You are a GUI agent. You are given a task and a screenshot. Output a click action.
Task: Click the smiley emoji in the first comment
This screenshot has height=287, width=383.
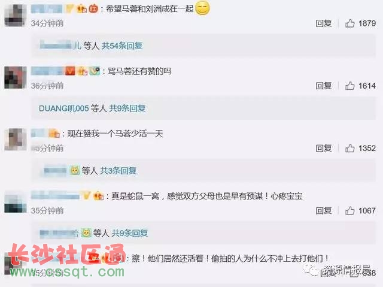(202, 8)
